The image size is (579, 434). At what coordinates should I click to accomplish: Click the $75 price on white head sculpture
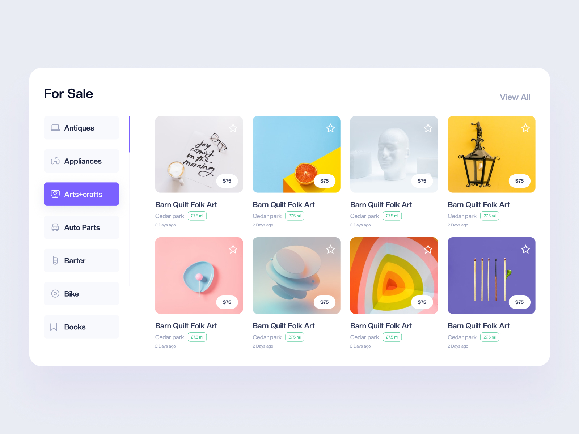click(422, 181)
